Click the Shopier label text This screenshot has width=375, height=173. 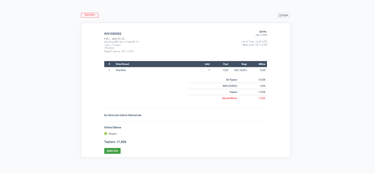click(112, 133)
